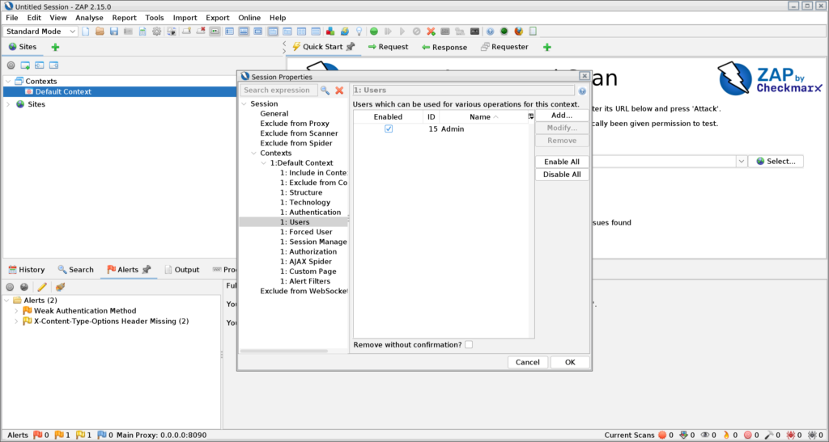Image resolution: width=829 pixels, height=442 pixels.
Task: Click the green circle break toolbar icon
Action: [x=374, y=32]
